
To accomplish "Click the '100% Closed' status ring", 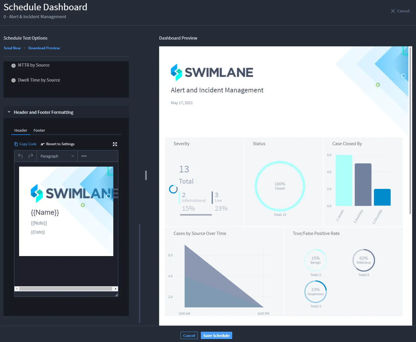I will pos(280,186).
